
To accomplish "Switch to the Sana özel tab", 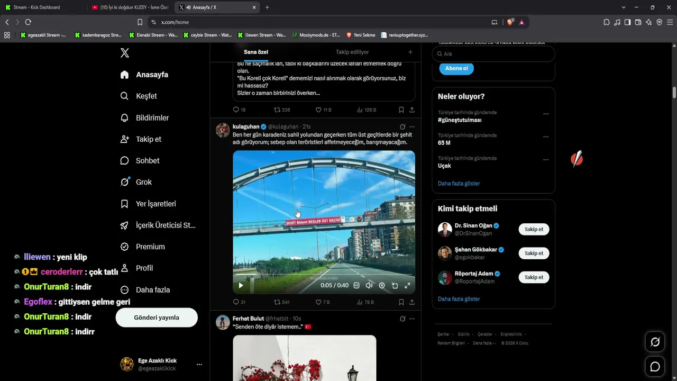I will point(256,52).
